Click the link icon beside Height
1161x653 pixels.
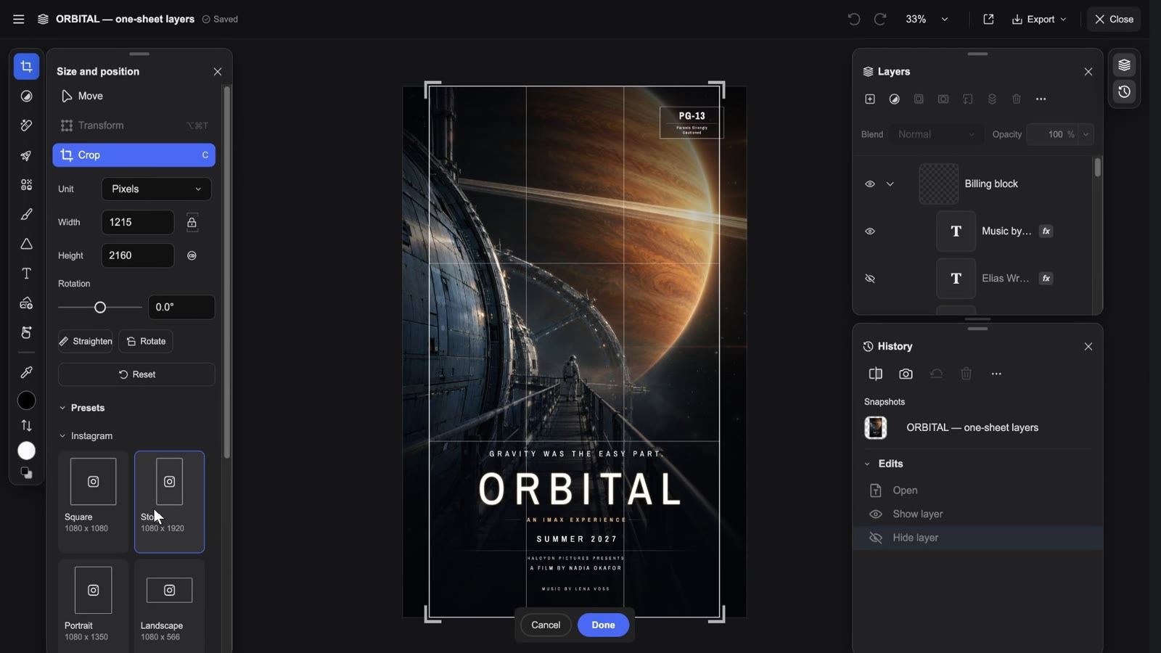[192, 255]
